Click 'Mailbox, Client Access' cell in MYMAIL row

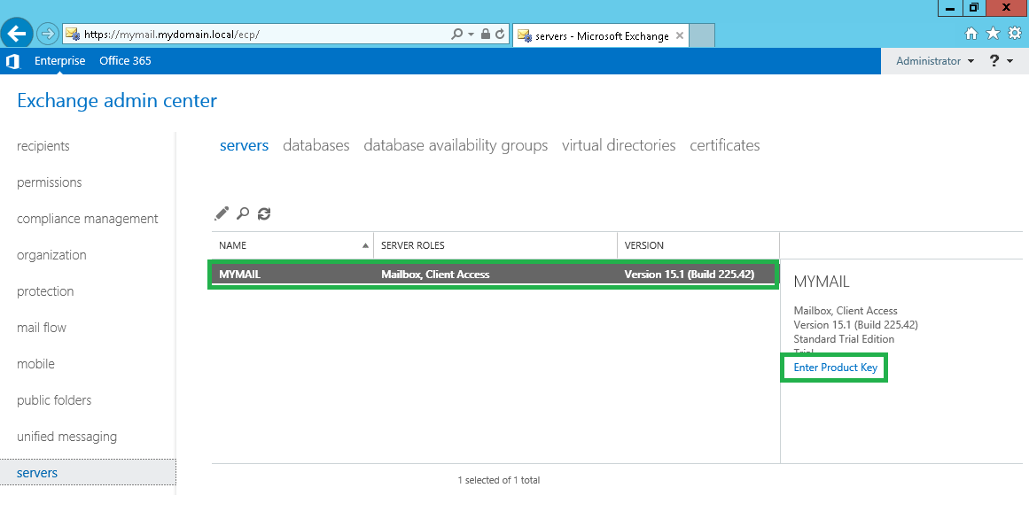(x=435, y=275)
